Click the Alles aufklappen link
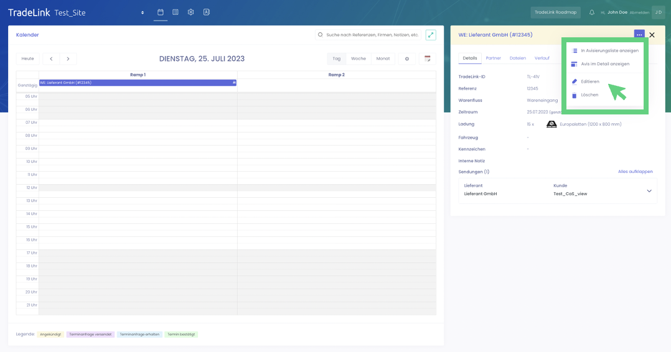This screenshot has width=671, height=352. coord(635,172)
